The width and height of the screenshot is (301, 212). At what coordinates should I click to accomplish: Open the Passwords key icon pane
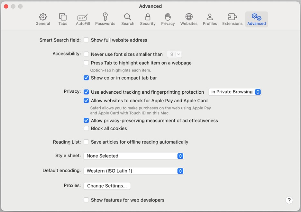coord(105,19)
